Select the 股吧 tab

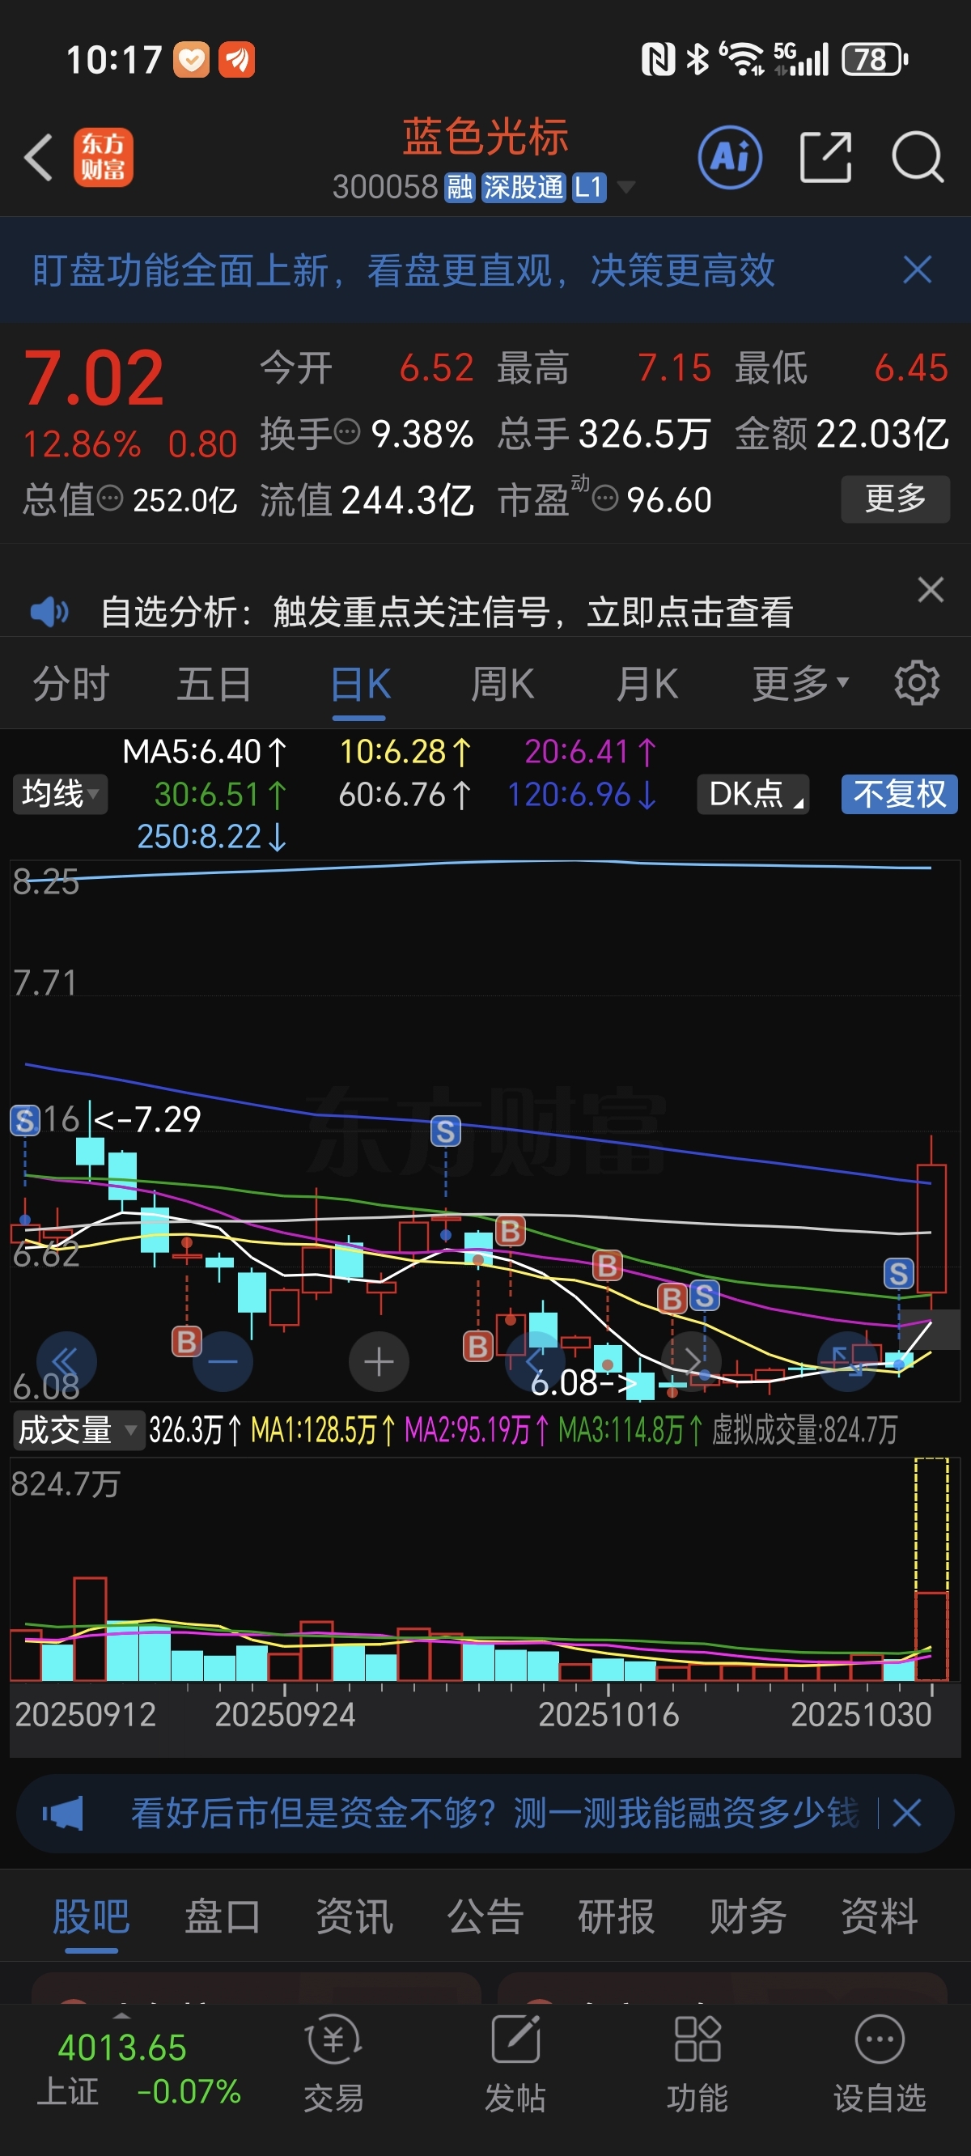coord(91,1916)
